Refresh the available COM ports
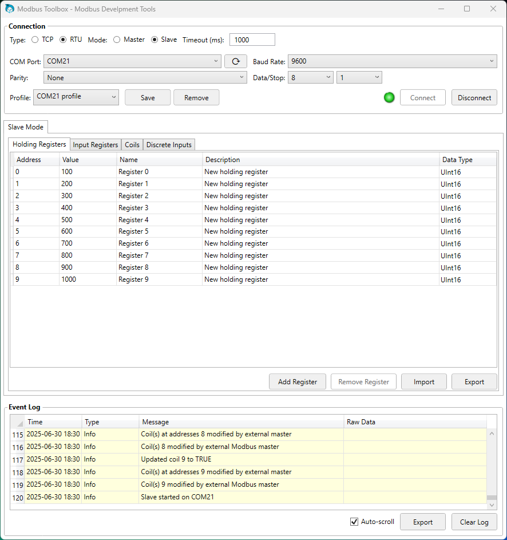Image resolution: width=507 pixels, height=540 pixels. [235, 61]
